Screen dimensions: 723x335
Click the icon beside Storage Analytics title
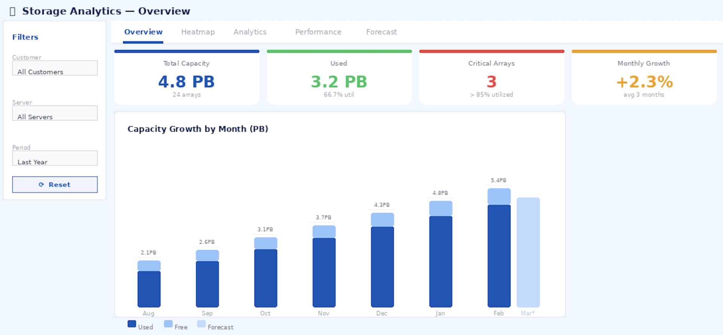[12, 12]
